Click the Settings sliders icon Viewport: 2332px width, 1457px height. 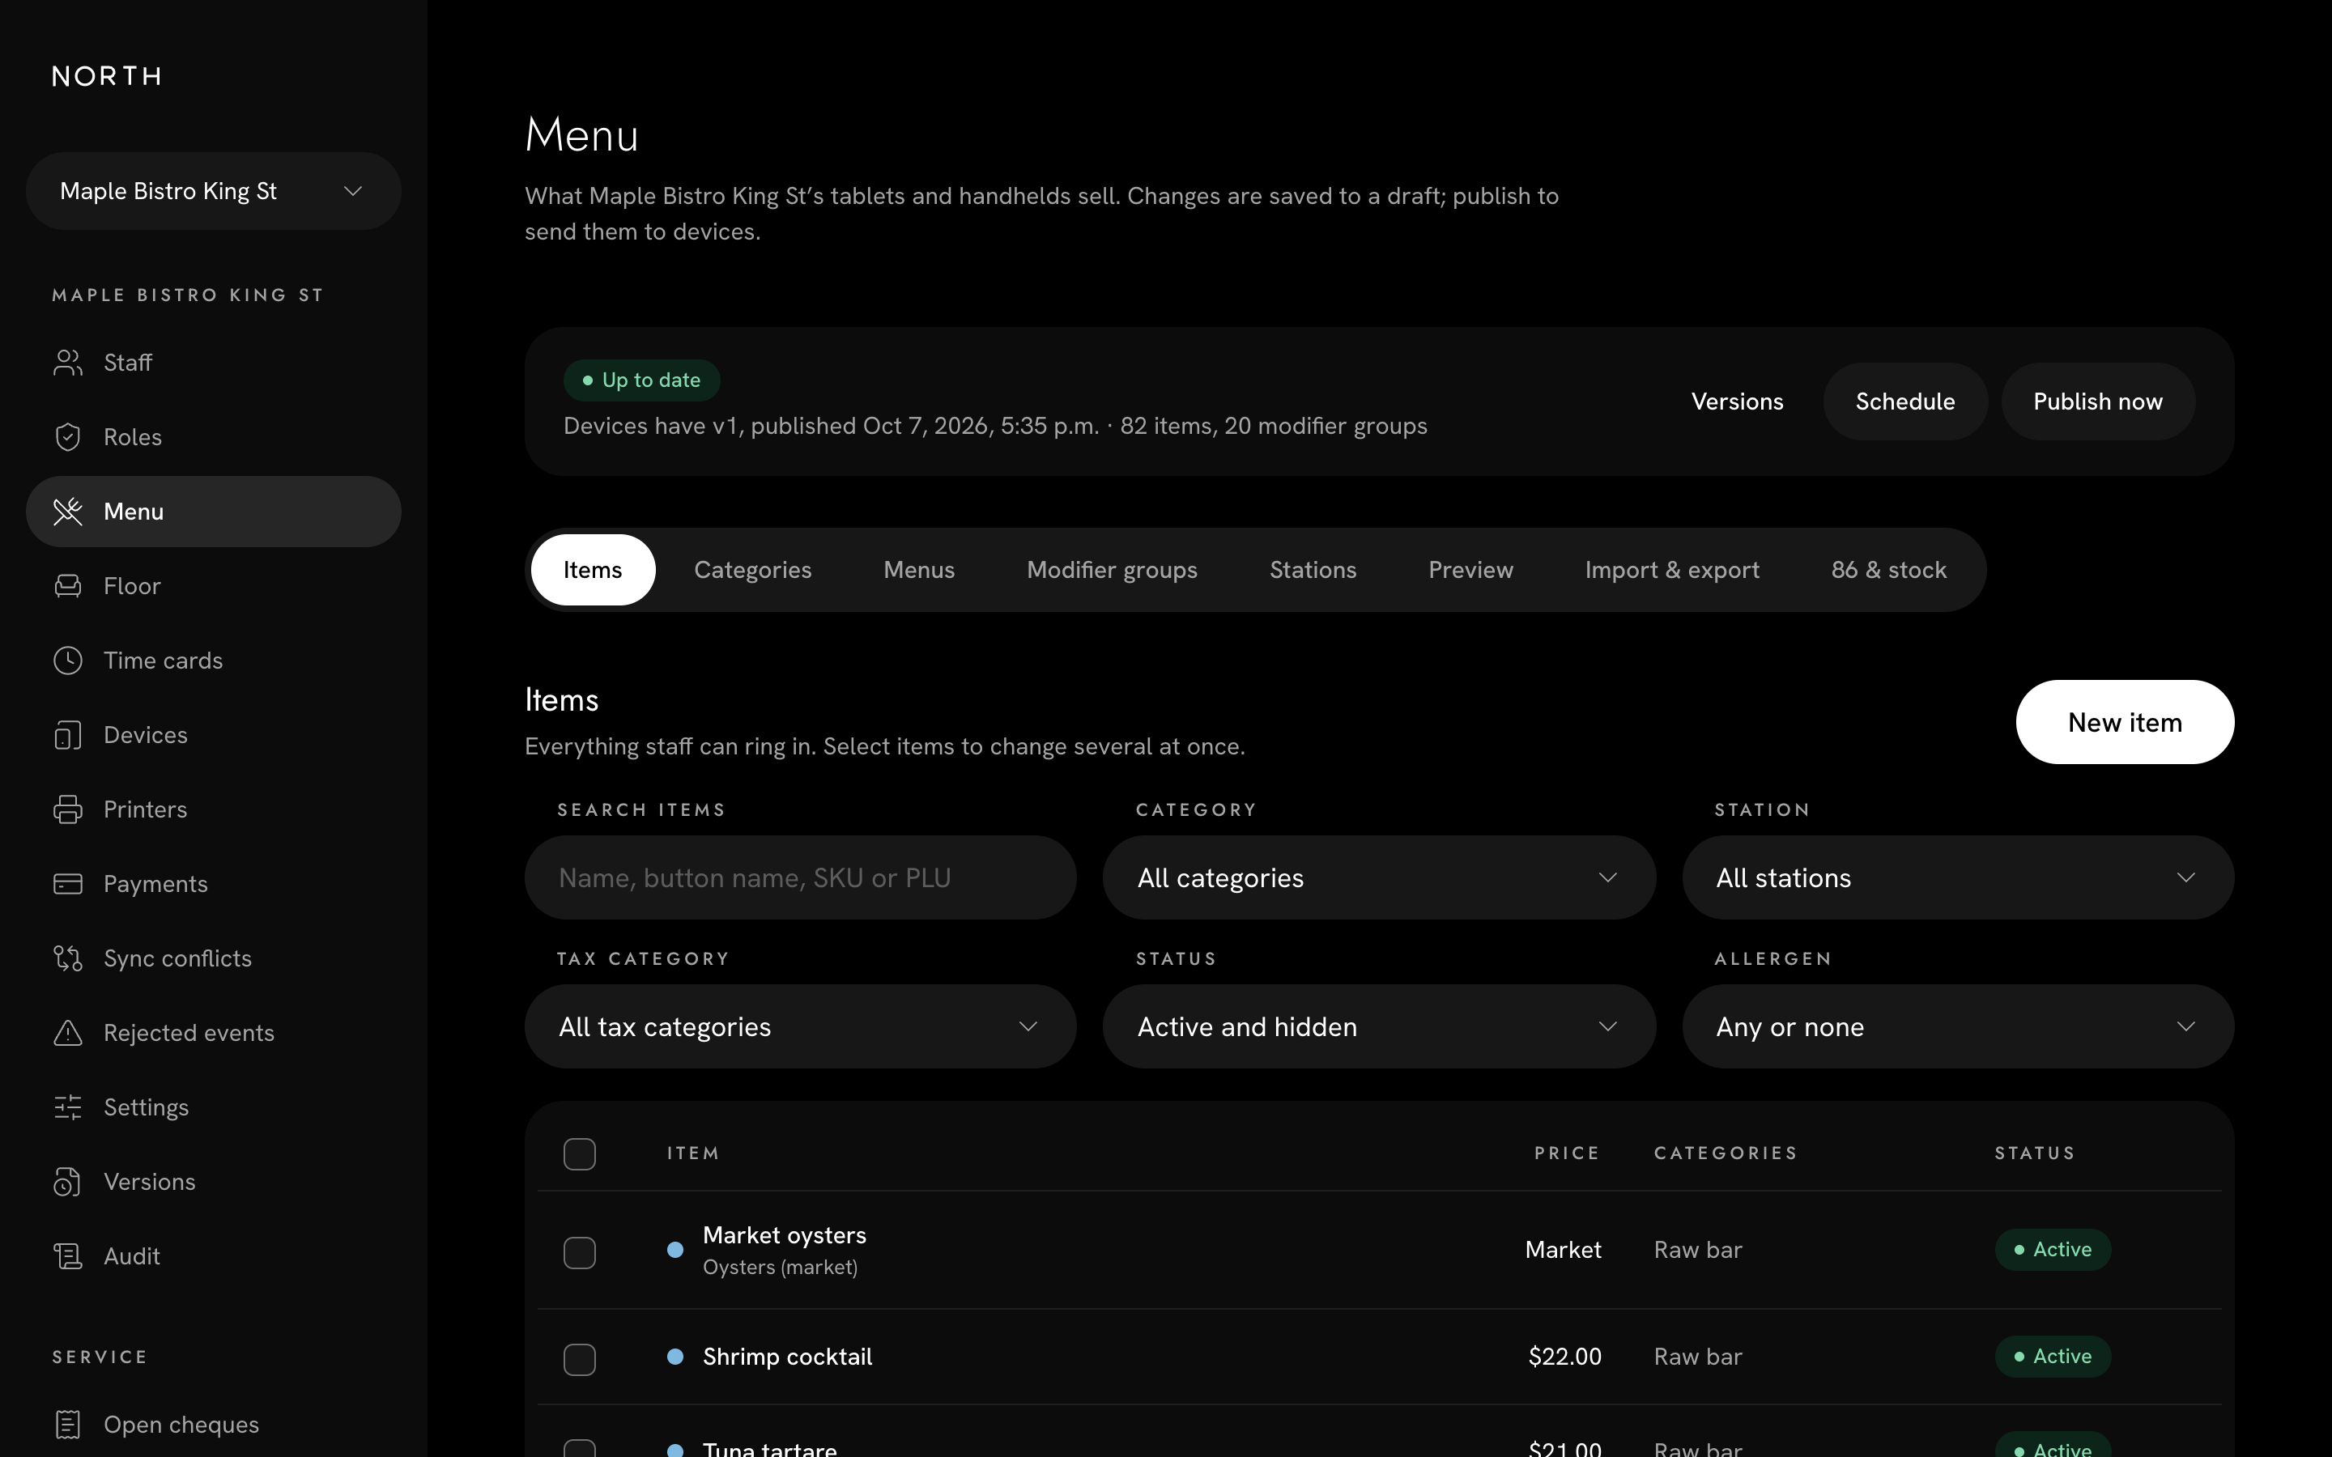67,1107
